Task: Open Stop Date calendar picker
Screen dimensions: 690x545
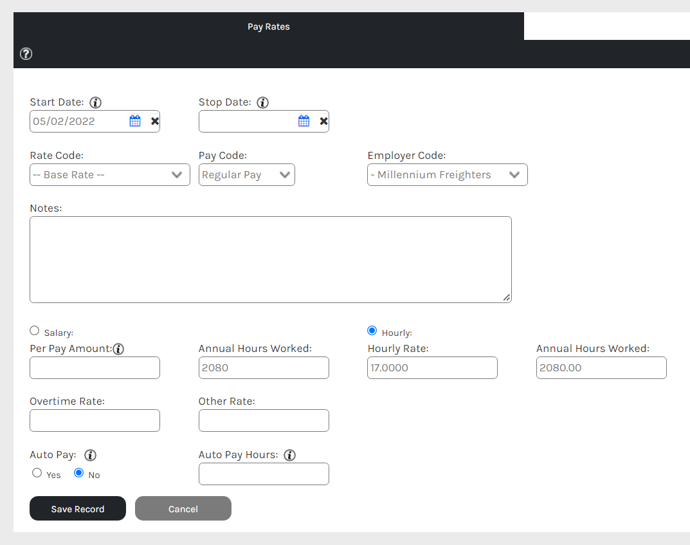Action: 304,121
